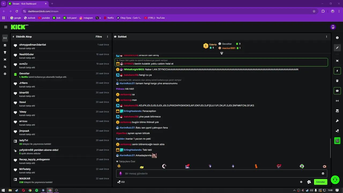Click the capture frame icon in the right toolbar
The height and width of the screenshot is (193, 343).
[337, 61]
